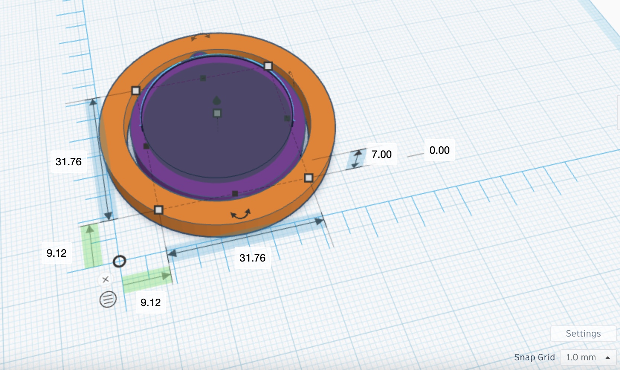Edit the 7.00 height dimension field
Viewport: 620px width, 370px height.
(x=382, y=154)
